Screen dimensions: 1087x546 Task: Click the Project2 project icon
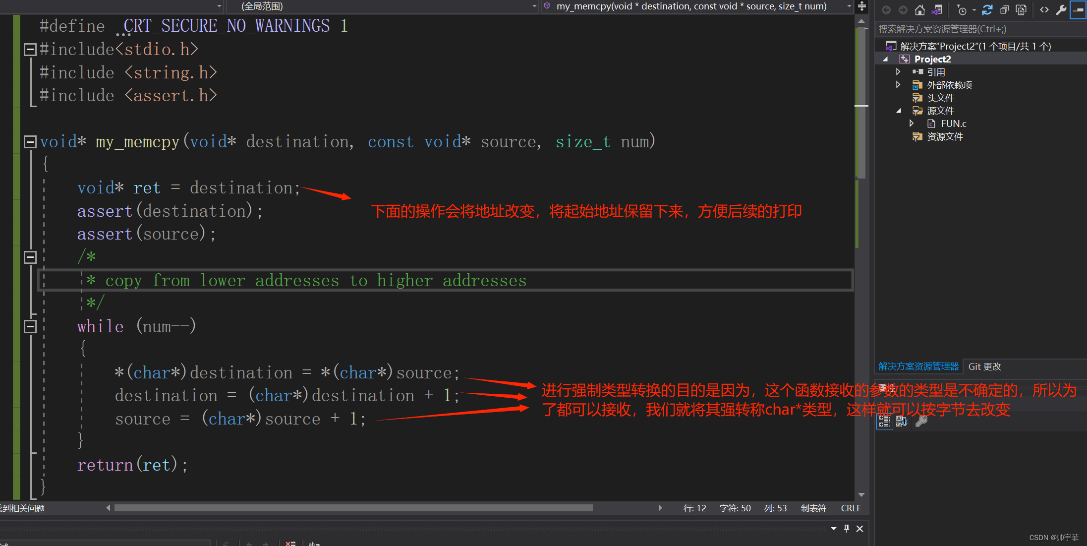pos(905,59)
